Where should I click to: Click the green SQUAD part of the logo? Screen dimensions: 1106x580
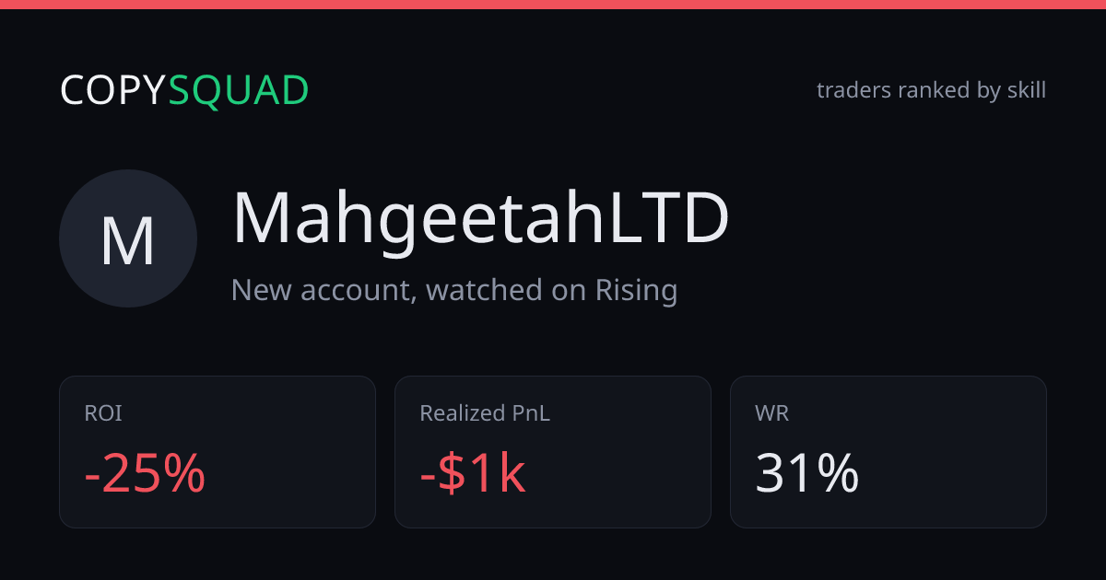239,91
